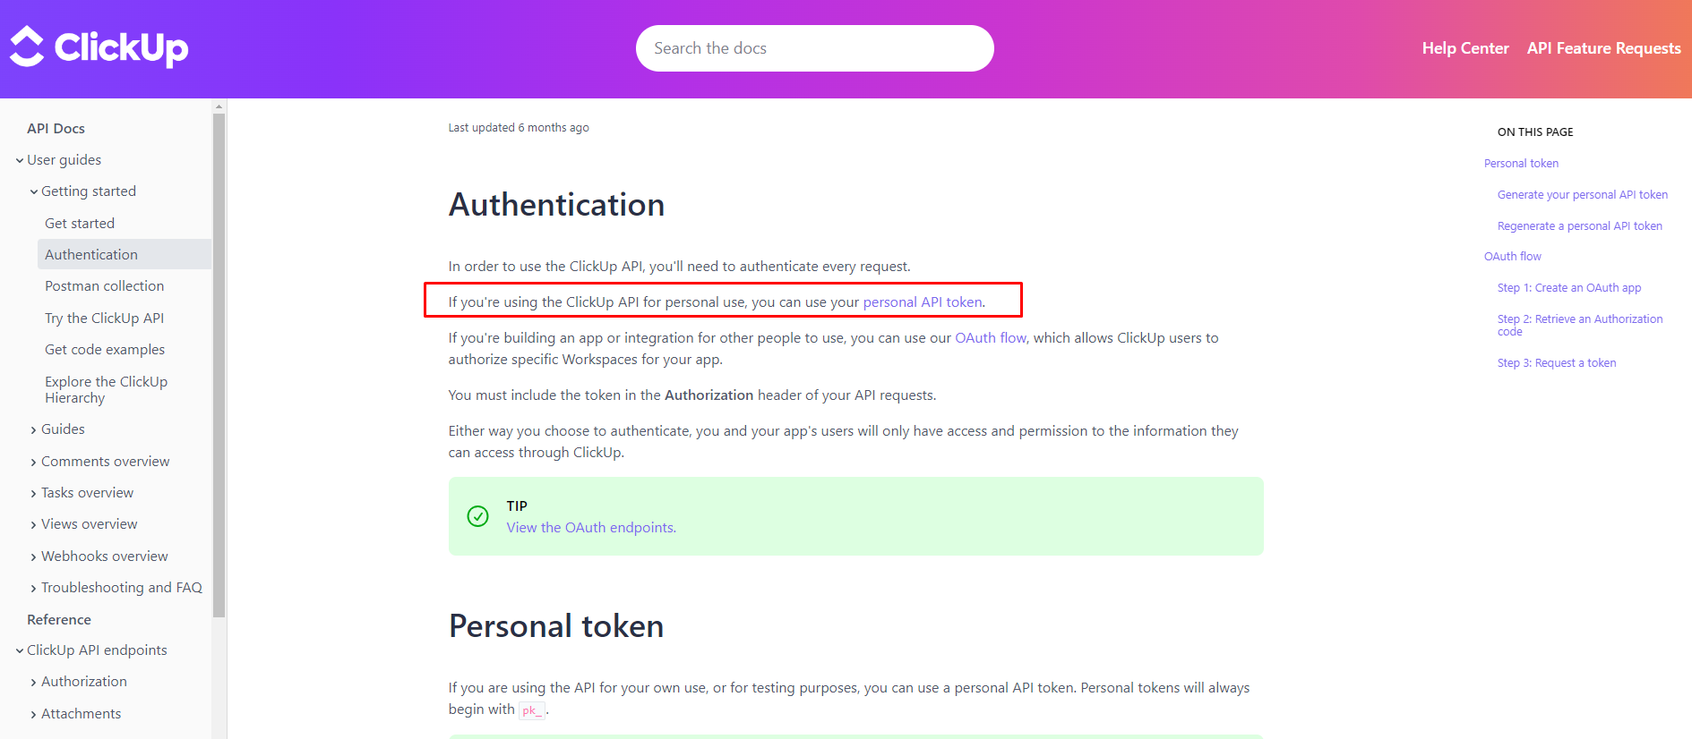1692x739 pixels.
Task: Click the green TIP checkmark icon
Action: point(478,516)
